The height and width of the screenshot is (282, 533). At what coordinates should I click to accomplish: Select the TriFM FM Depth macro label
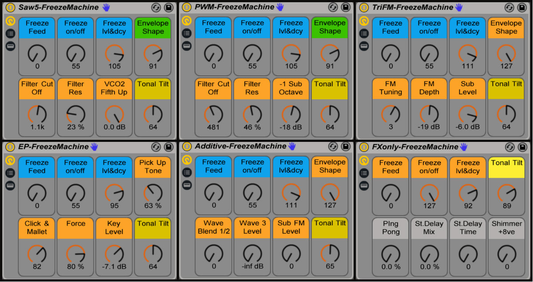pos(429,88)
